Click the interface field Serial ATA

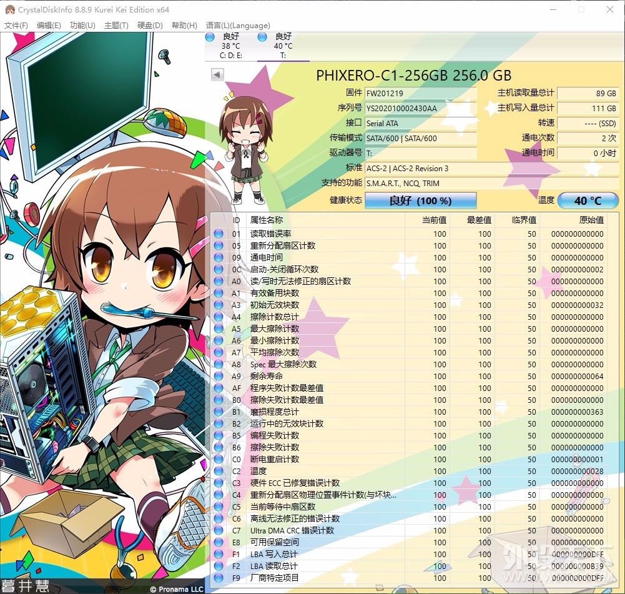click(x=421, y=124)
